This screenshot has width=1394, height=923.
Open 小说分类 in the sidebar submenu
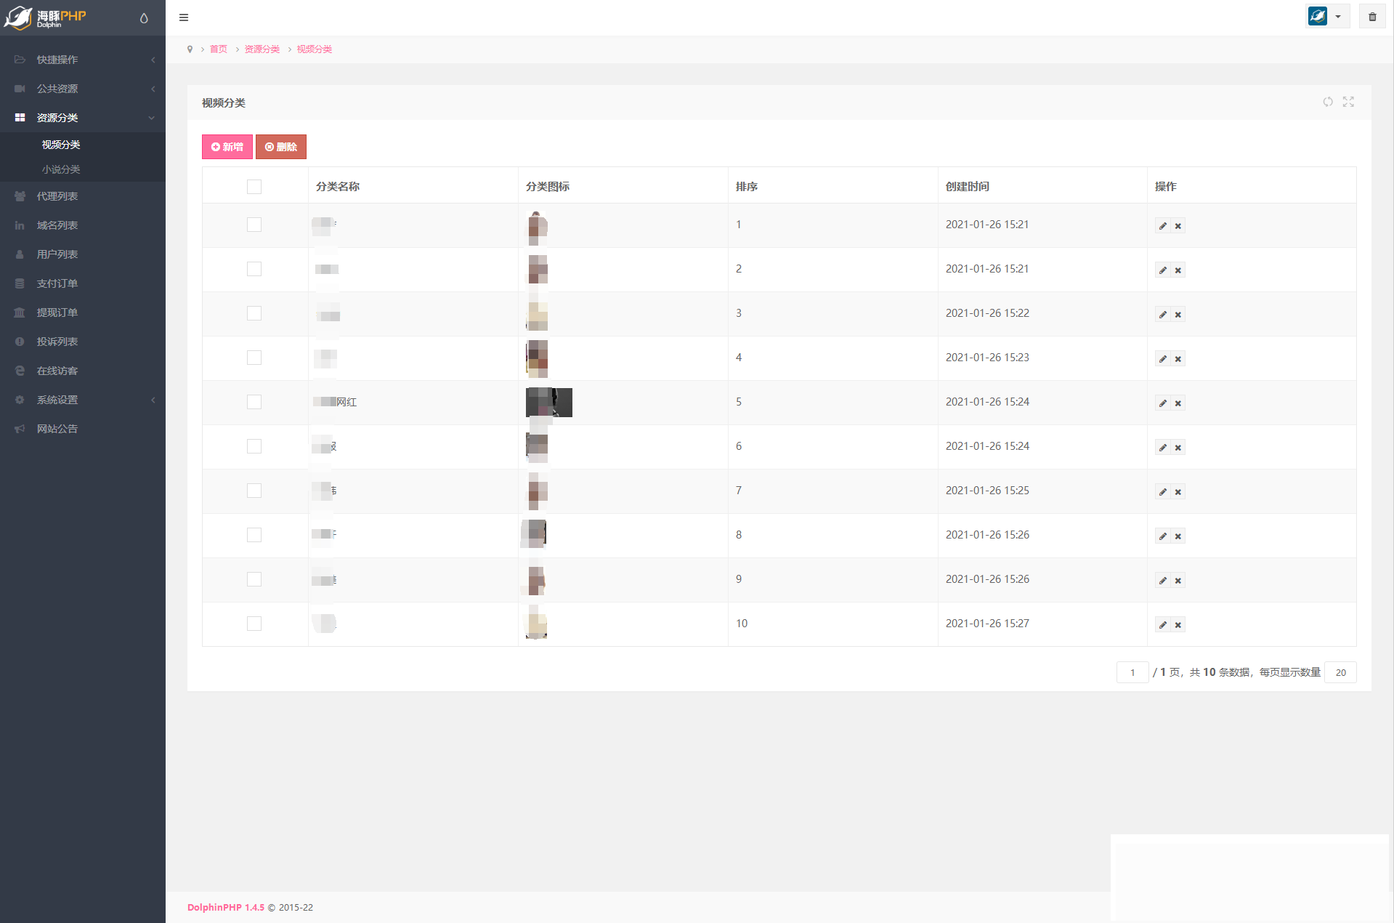pyautogui.click(x=61, y=169)
